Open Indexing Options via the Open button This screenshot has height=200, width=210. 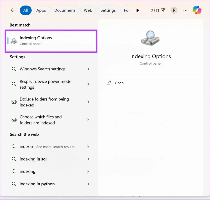click(115, 83)
